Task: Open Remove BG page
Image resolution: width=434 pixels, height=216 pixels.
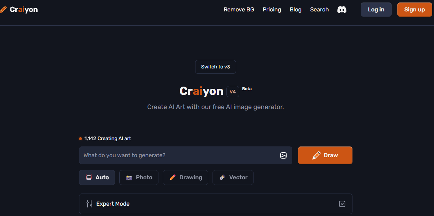Action: coord(239,10)
